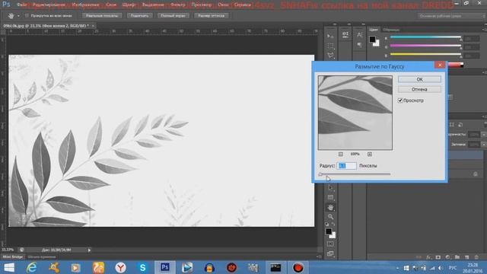Confirm Gaussian Blur with OK
Image resolution: width=487 pixels, height=274 pixels.
[x=419, y=79]
